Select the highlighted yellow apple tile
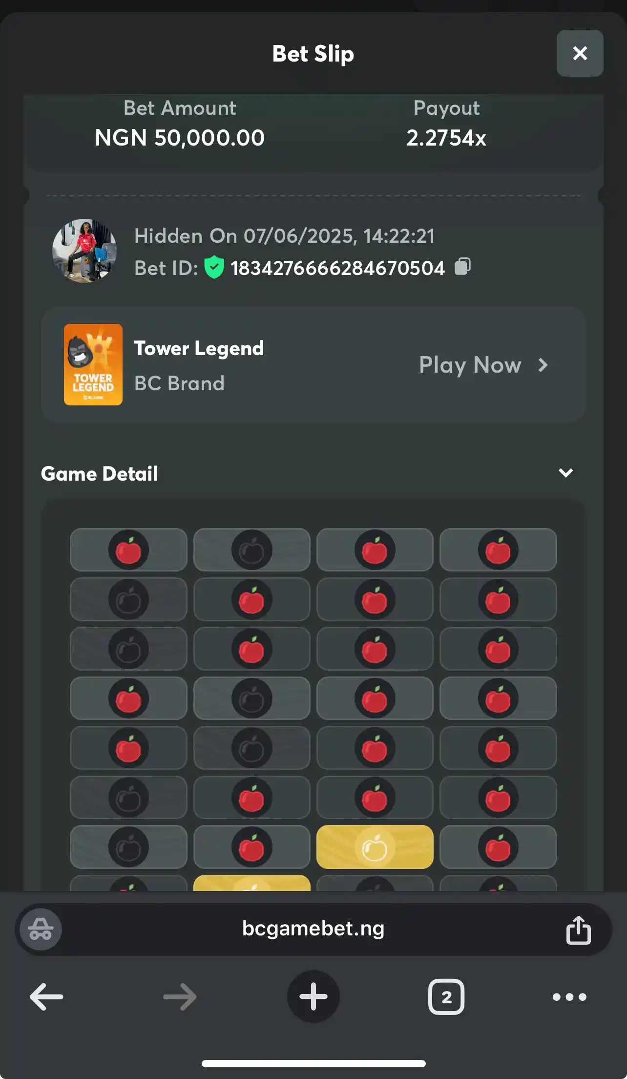The width and height of the screenshot is (627, 1079). (375, 847)
